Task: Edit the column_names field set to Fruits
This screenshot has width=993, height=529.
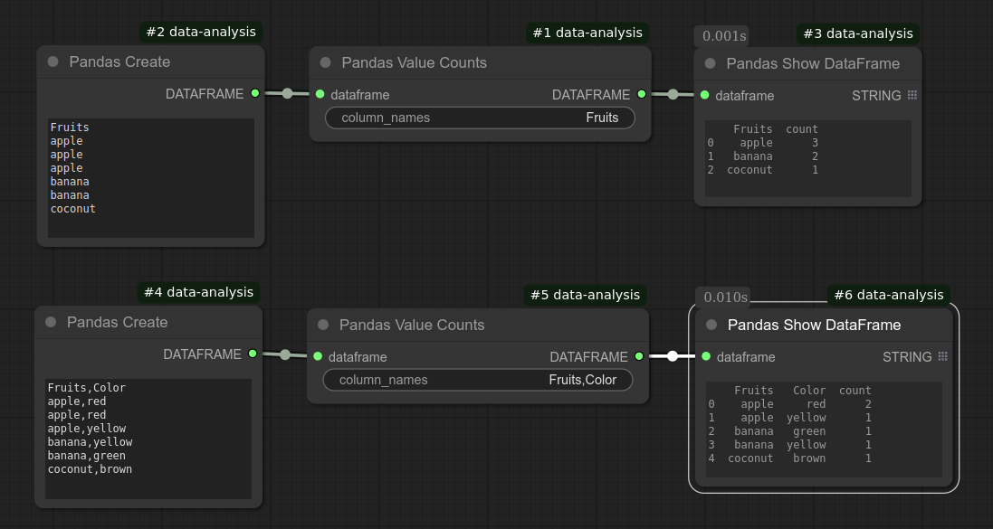Action: pyautogui.click(x=480, y=118)
